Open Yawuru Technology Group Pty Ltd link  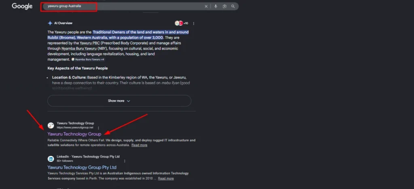[x=82, y=167]
